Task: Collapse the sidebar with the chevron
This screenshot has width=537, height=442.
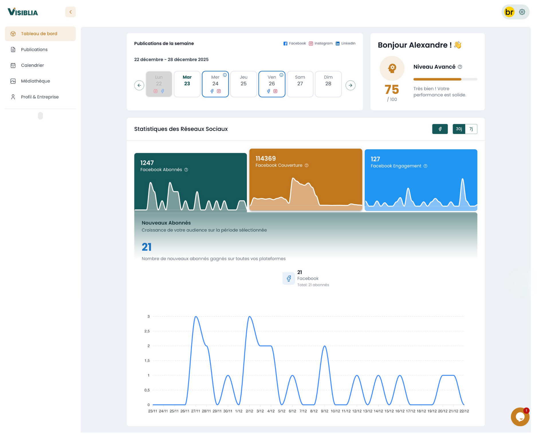Action: tap(70, 12)
